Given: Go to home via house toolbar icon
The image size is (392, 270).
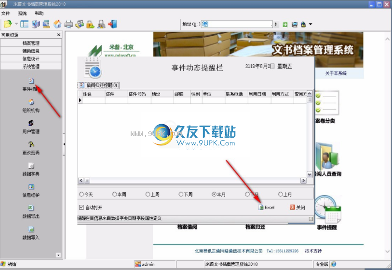Looking at the screenshot, I should click(x=57, y=24).
